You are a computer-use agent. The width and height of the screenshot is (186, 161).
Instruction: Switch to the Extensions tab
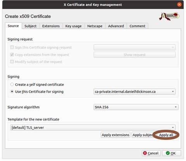point(51,26)
